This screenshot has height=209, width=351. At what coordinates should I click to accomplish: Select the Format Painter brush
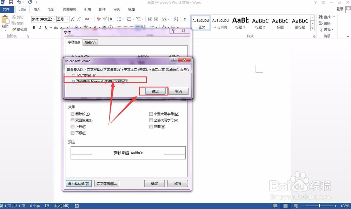point(14,29)
